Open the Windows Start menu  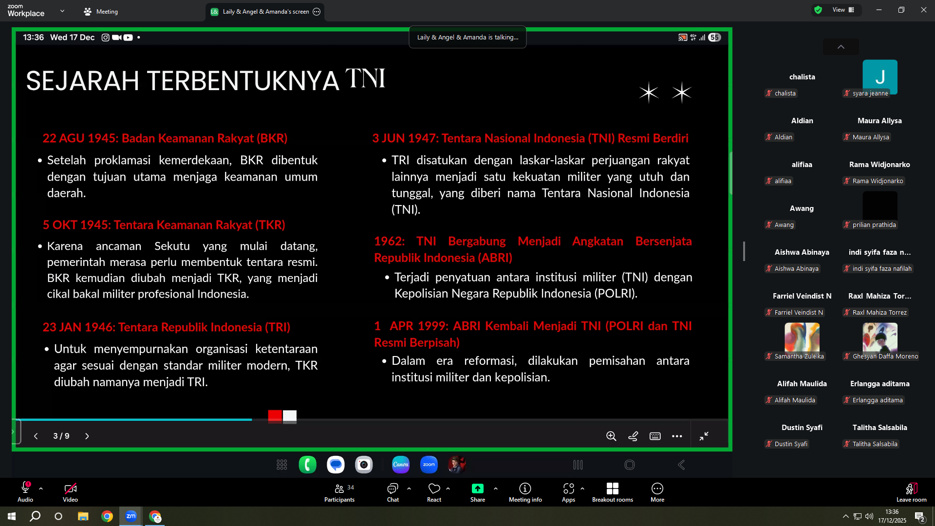pos(12,516)
